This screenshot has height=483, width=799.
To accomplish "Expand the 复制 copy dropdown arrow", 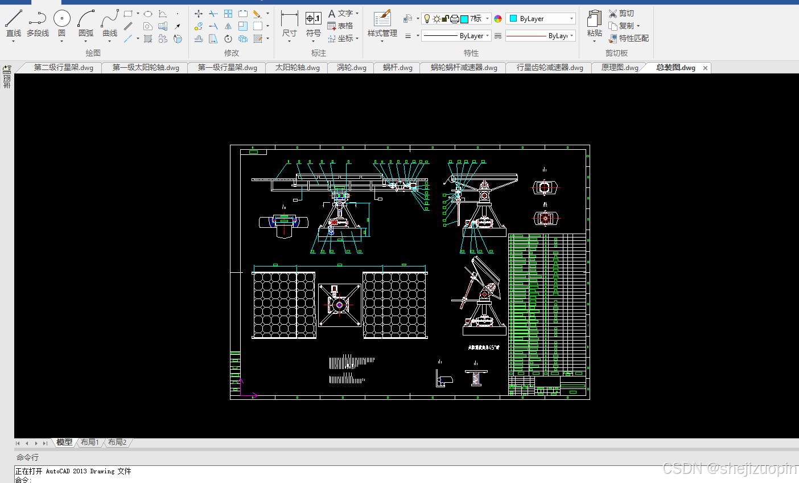I will click(638, 26).
